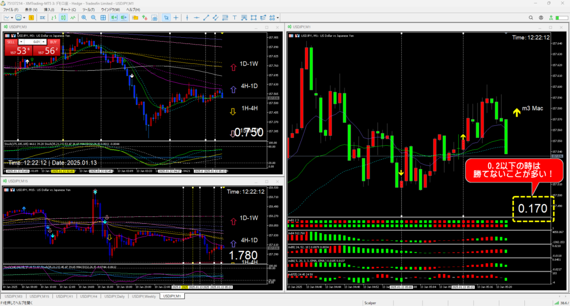Switch to the USDJPY,H4 chart tab

coord(90,296)
